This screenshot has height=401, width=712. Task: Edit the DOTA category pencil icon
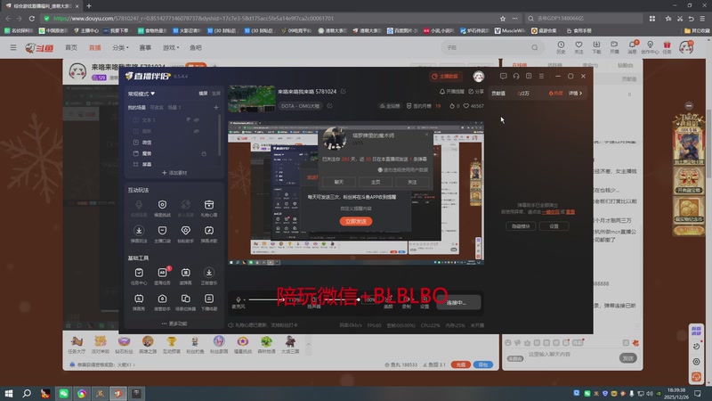(329, 106)
